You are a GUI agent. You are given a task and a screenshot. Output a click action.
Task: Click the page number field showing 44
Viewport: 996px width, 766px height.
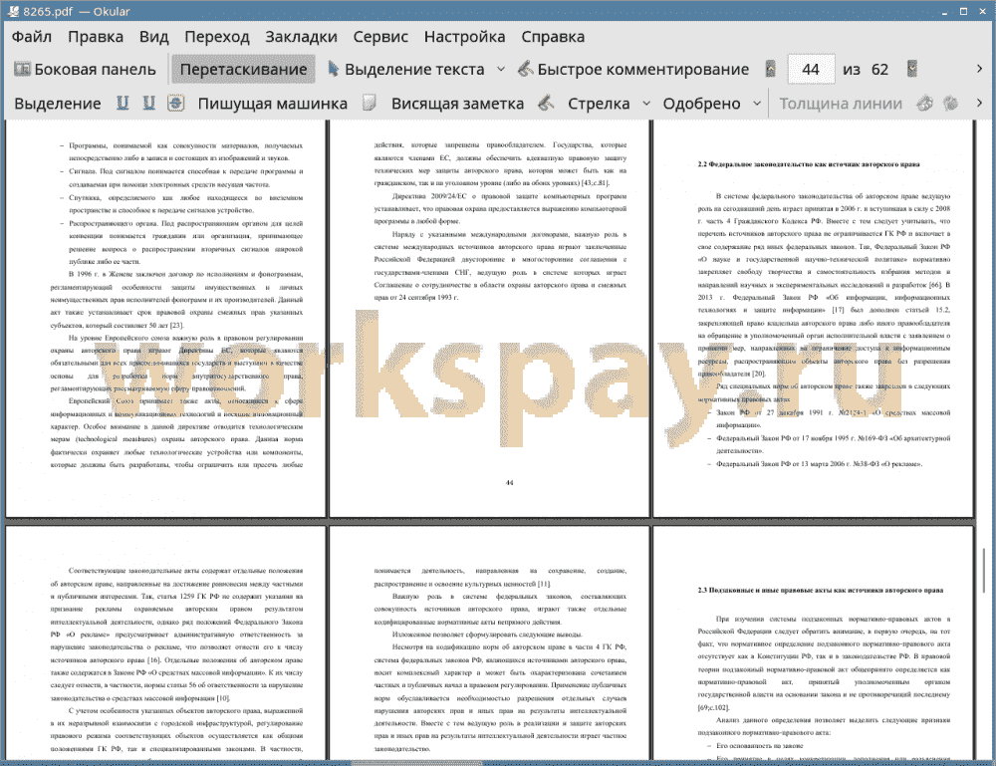click(811, 70)
